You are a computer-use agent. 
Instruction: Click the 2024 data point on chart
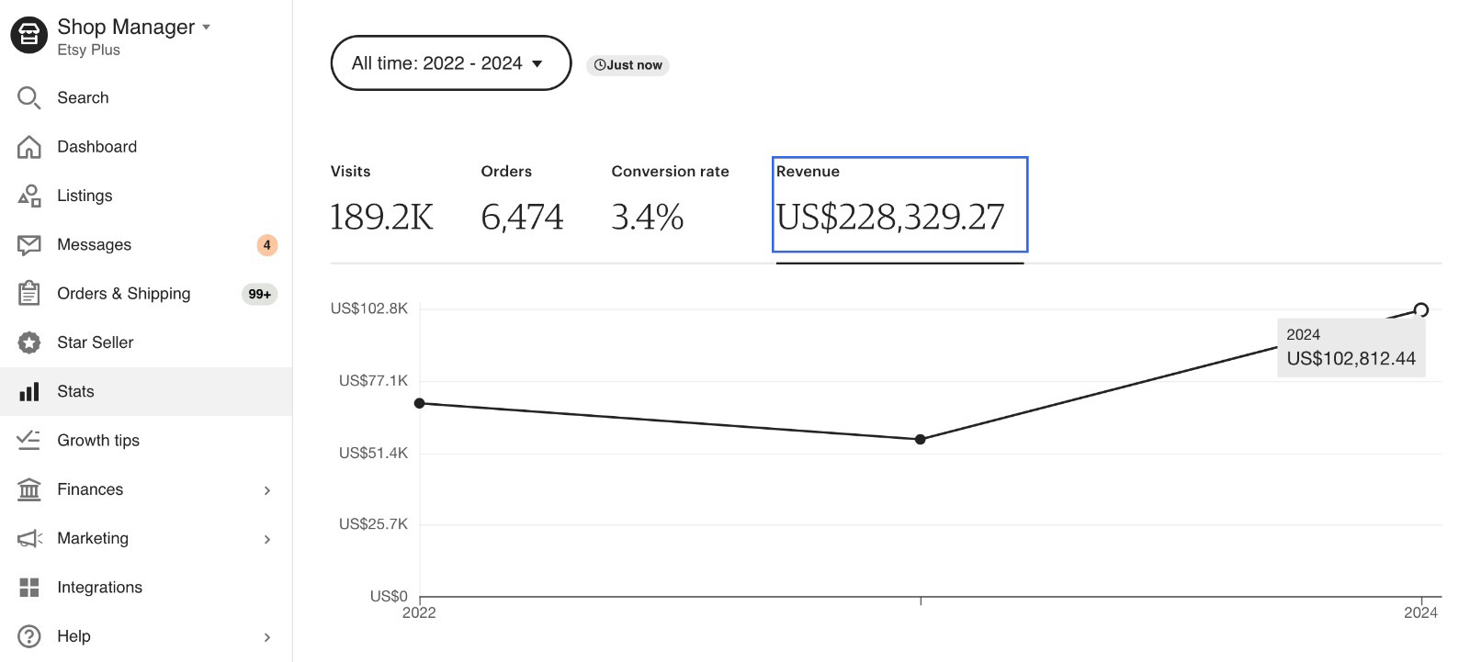pyautogui.click(x=1421, y=310)
